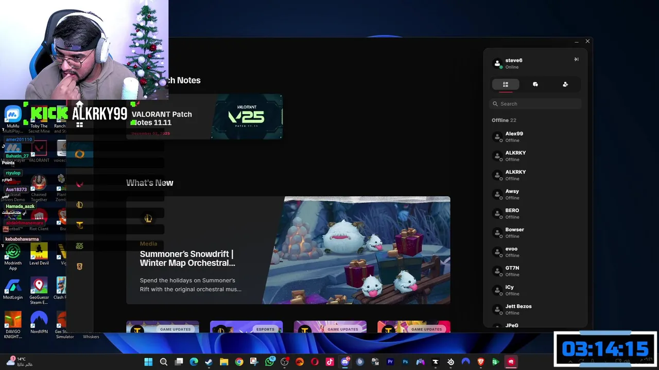Open the add friend tab

click(565, 84)
